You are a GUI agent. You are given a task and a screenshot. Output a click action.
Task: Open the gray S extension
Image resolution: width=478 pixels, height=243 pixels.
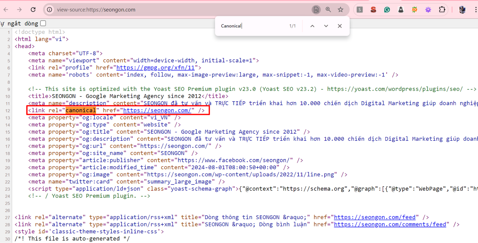click(x=360, y=10)
